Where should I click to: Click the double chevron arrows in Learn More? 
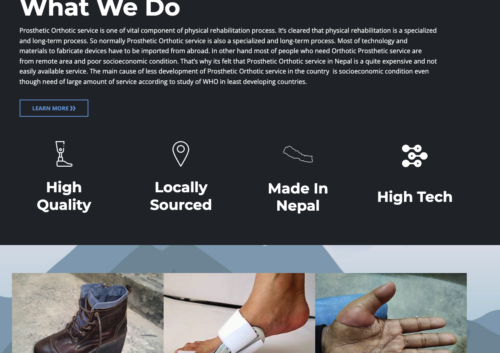click(x=73, y=108)
